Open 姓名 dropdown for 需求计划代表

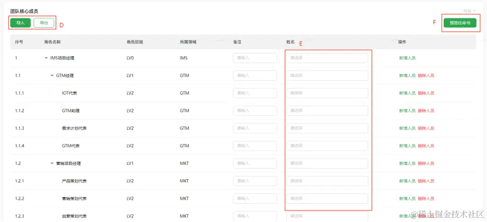click(x=327, y=128)
